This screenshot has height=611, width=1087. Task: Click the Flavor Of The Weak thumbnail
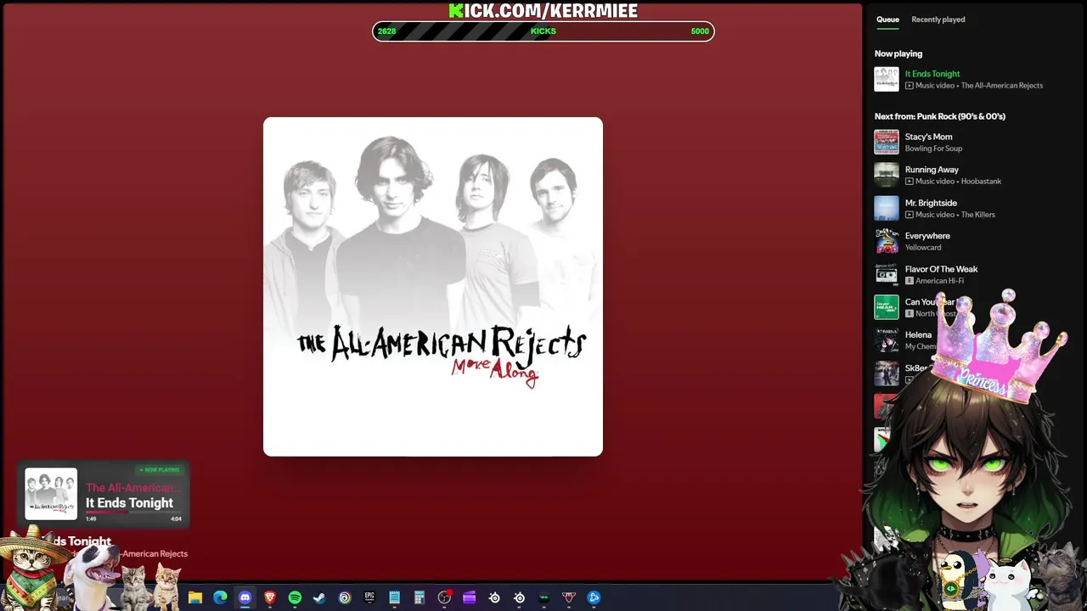pos(887,274)
